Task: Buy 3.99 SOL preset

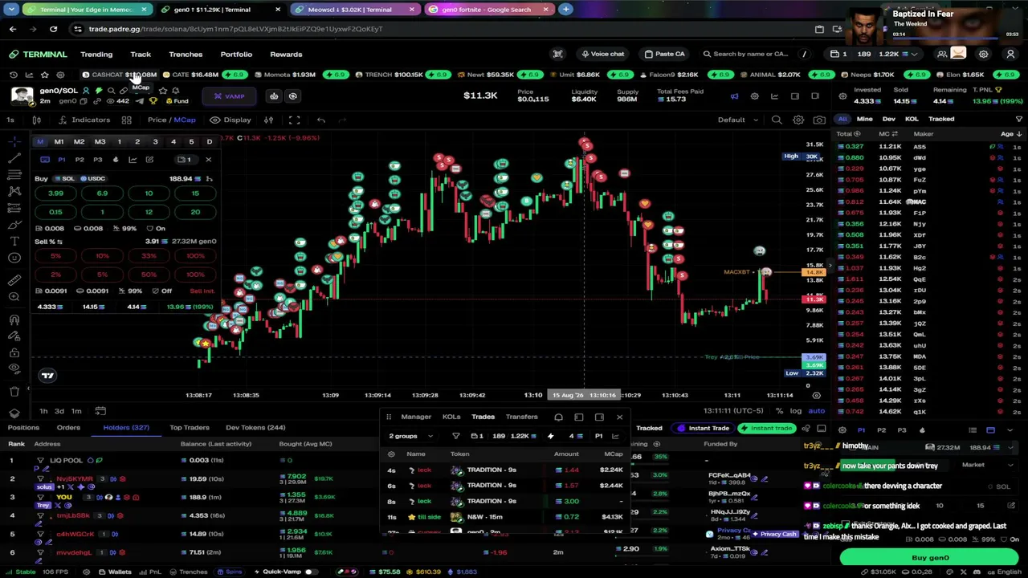Action: (55, 193)
